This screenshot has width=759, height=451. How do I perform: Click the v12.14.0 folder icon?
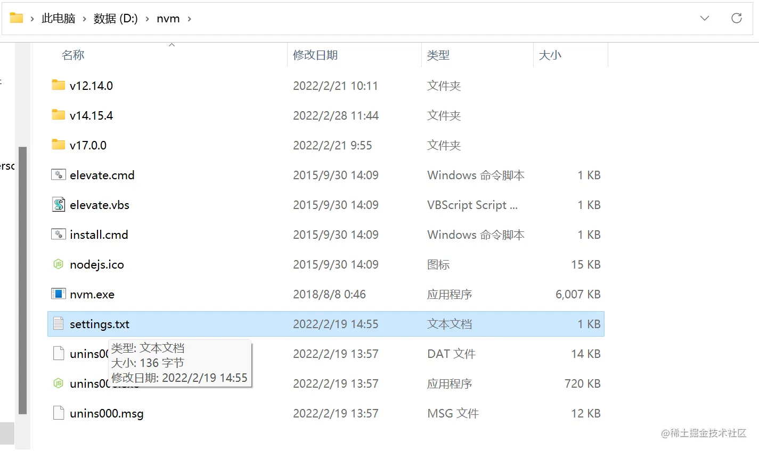pos(59,85)
